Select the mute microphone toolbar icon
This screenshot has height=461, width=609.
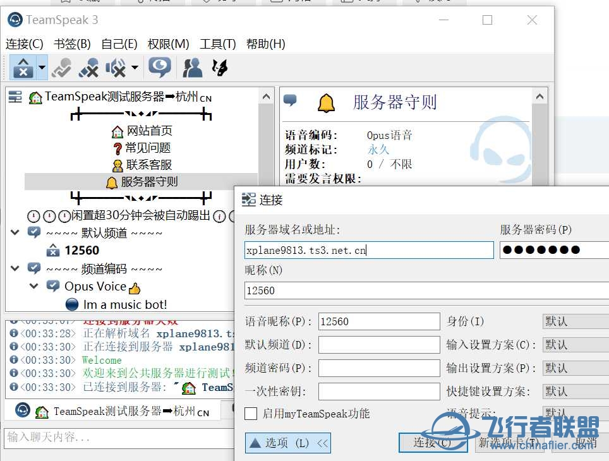tap(88, 68)
